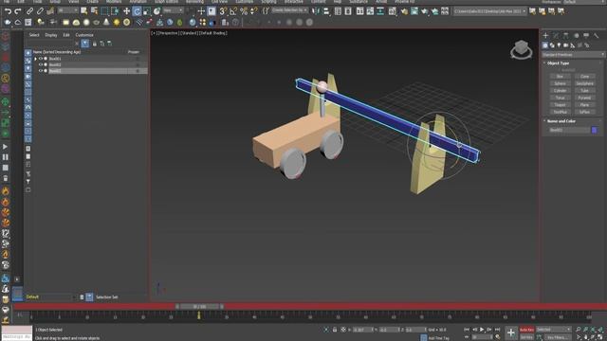Toggle visibility eye of selected third row
607x341 pixels.
40,71
